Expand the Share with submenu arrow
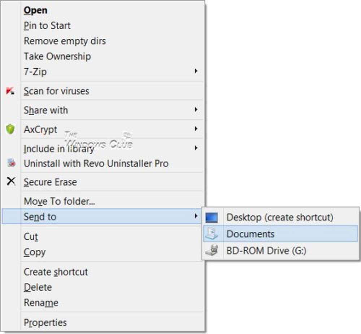 coord(196,110)
